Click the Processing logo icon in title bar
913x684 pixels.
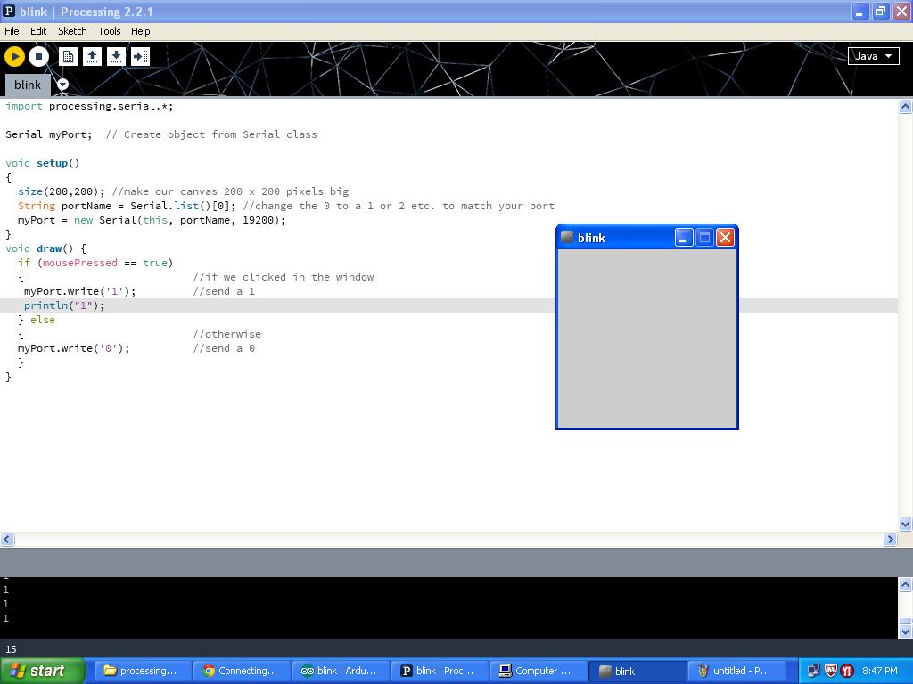pyautogui.click(x=9, y=11)
